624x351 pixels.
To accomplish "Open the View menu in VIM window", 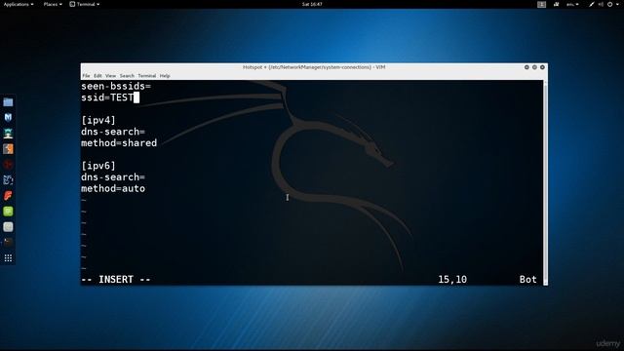I will click(x=110, y=76).
